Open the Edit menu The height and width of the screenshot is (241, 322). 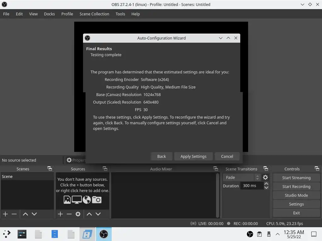19,14
